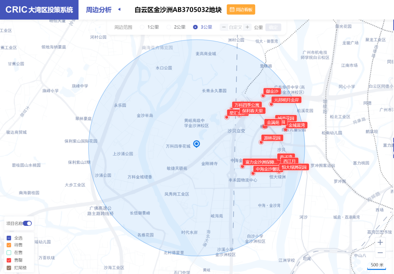Select the 保利春天里 project label
Screen dimensions: 394x274
(x=252, y=111)
